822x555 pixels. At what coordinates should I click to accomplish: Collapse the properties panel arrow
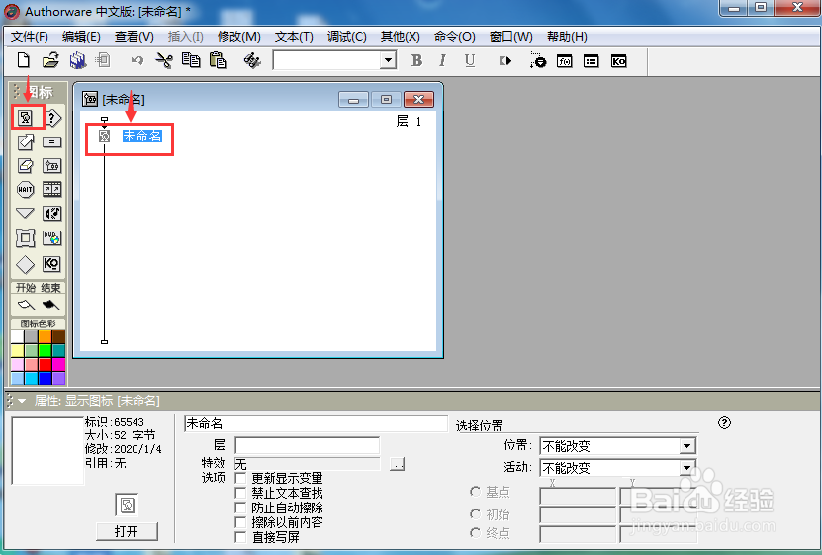coord(22,401)
